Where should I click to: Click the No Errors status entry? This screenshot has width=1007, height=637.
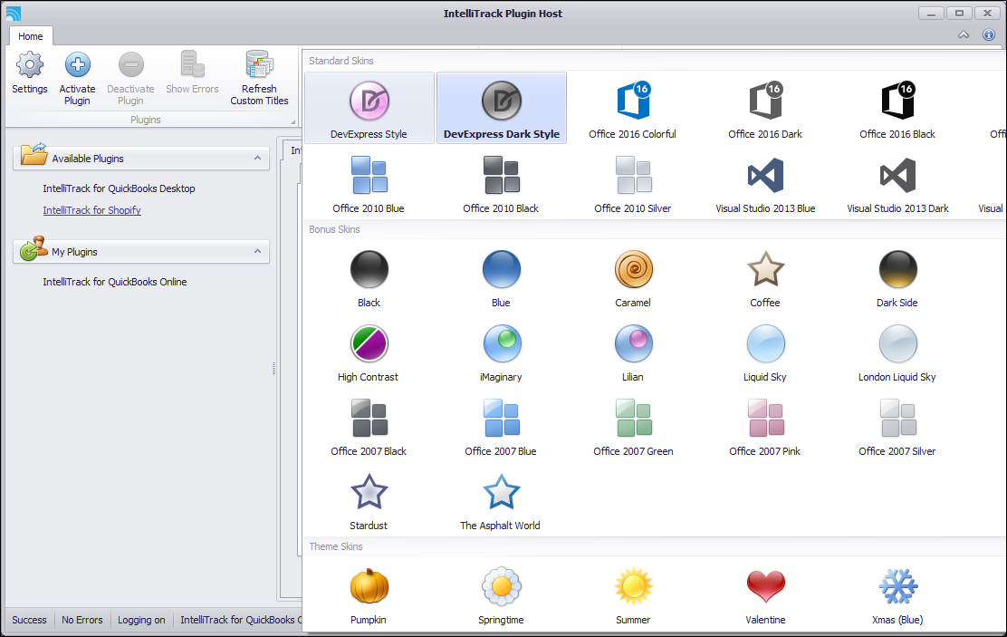click(x=82, y=620)
